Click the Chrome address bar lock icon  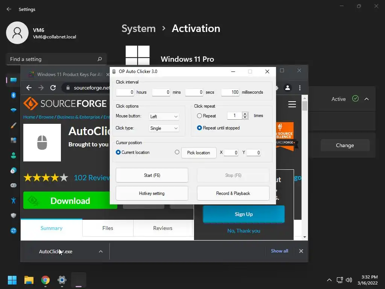[x=68, y=88]
